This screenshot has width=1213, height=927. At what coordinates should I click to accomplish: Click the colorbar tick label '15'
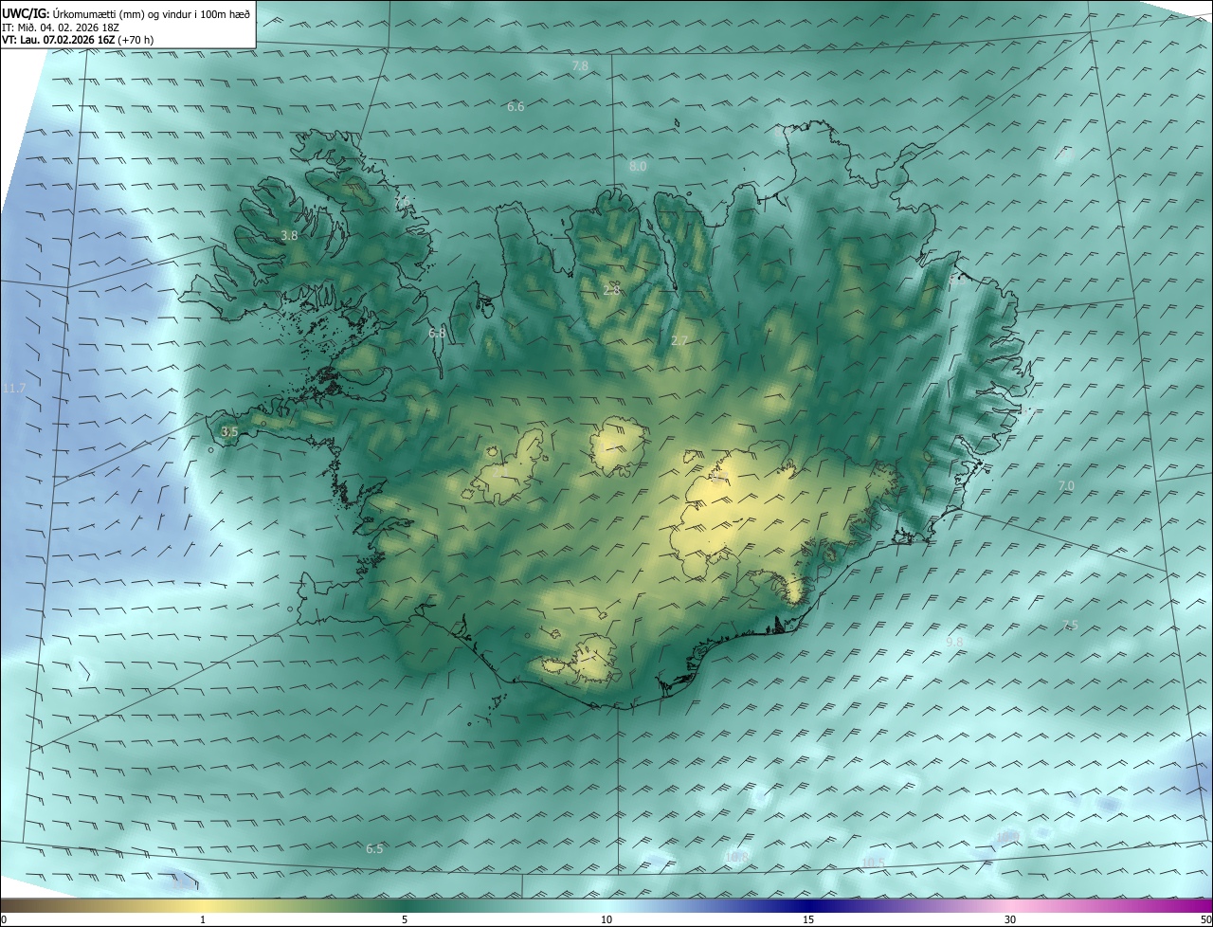point(808,920)
